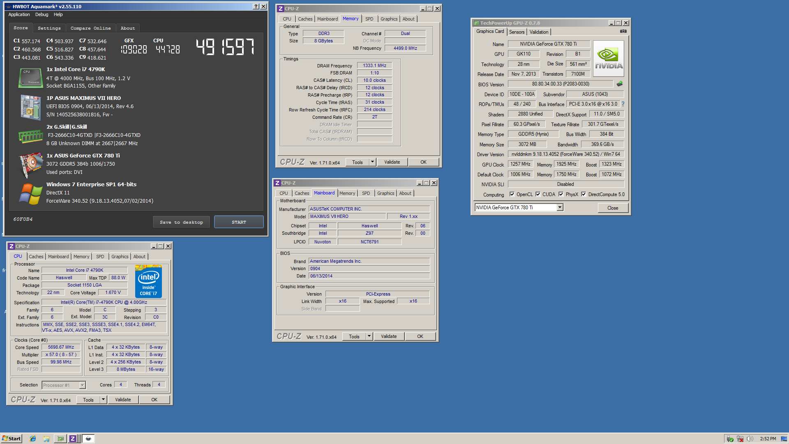Click the GPU-Z screenshot camera icon
The width and height of the screenshot is (789, 444).
[x=623, y=31]
